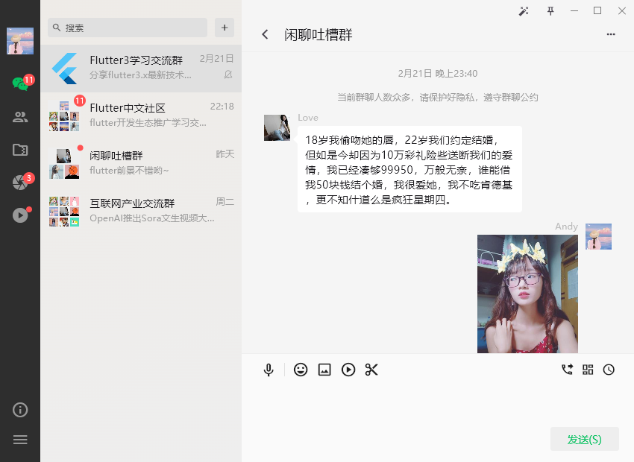
Task: Click the 2月21日 晚上23:40 timestamp
Action: pyautogui.click(x=438, y=74)
